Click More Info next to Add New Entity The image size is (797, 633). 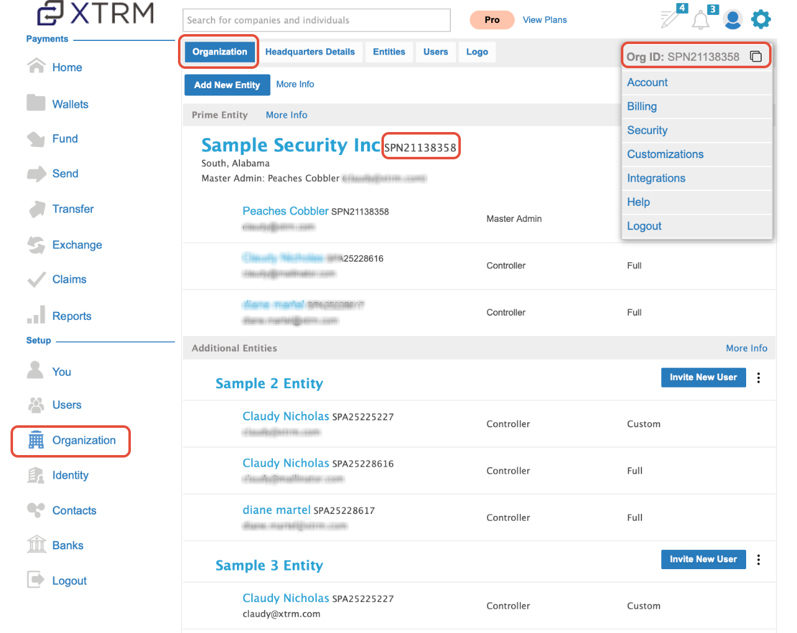pos(295,84)
